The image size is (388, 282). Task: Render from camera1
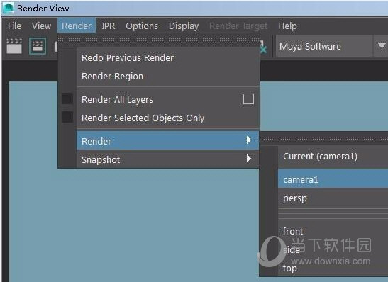point(333,179)
